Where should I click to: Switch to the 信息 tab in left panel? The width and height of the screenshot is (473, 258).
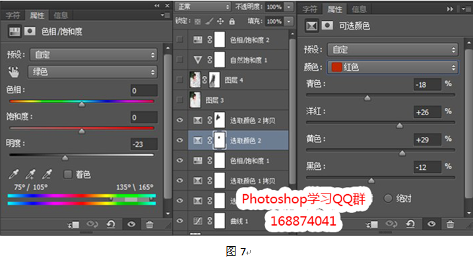(x=61, y=15)
